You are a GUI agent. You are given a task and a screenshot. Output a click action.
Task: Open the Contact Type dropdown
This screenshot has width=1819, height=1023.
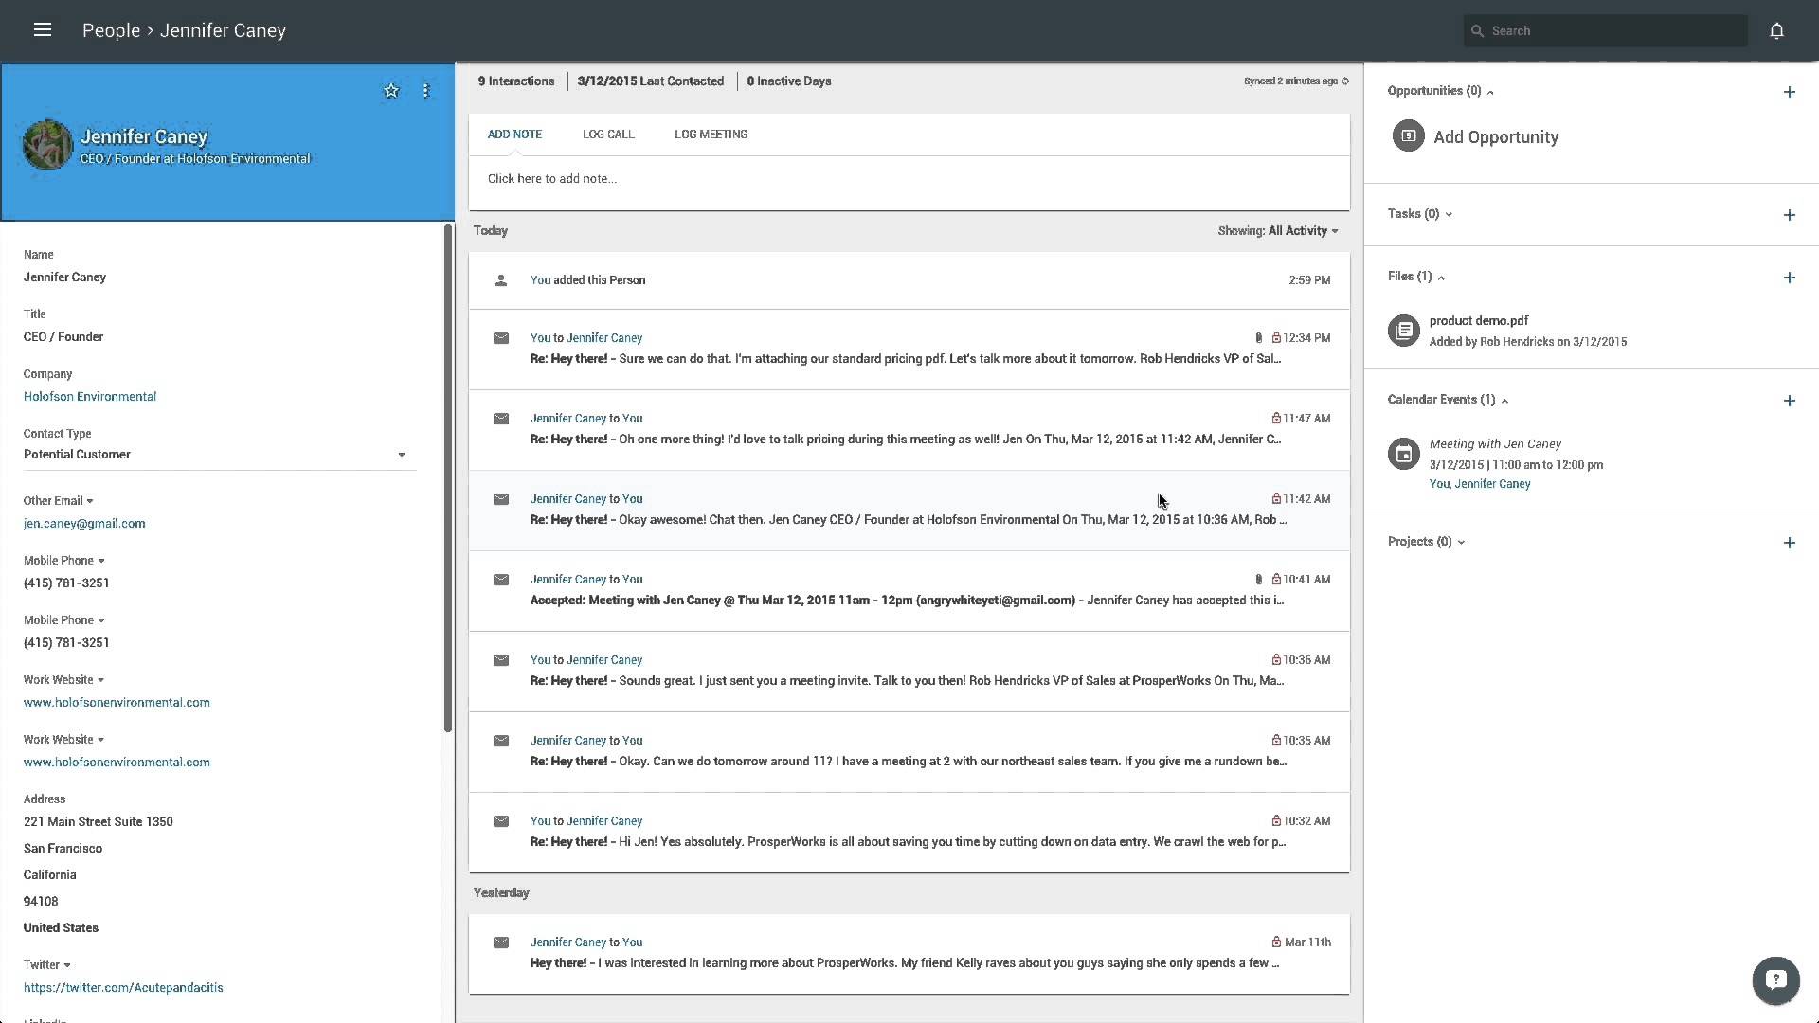[220, 455]
